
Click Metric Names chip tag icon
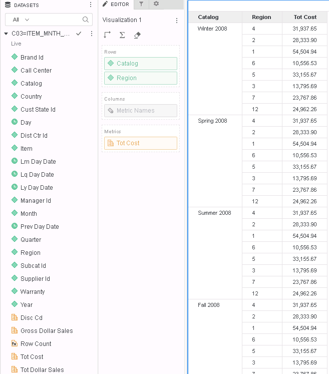[111, 111]
